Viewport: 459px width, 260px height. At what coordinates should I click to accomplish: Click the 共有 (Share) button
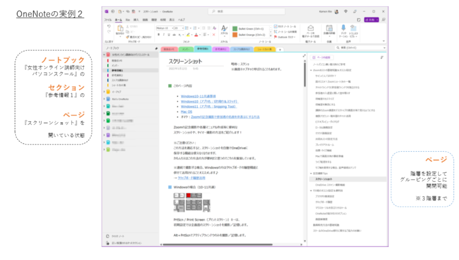pos(370,20)
